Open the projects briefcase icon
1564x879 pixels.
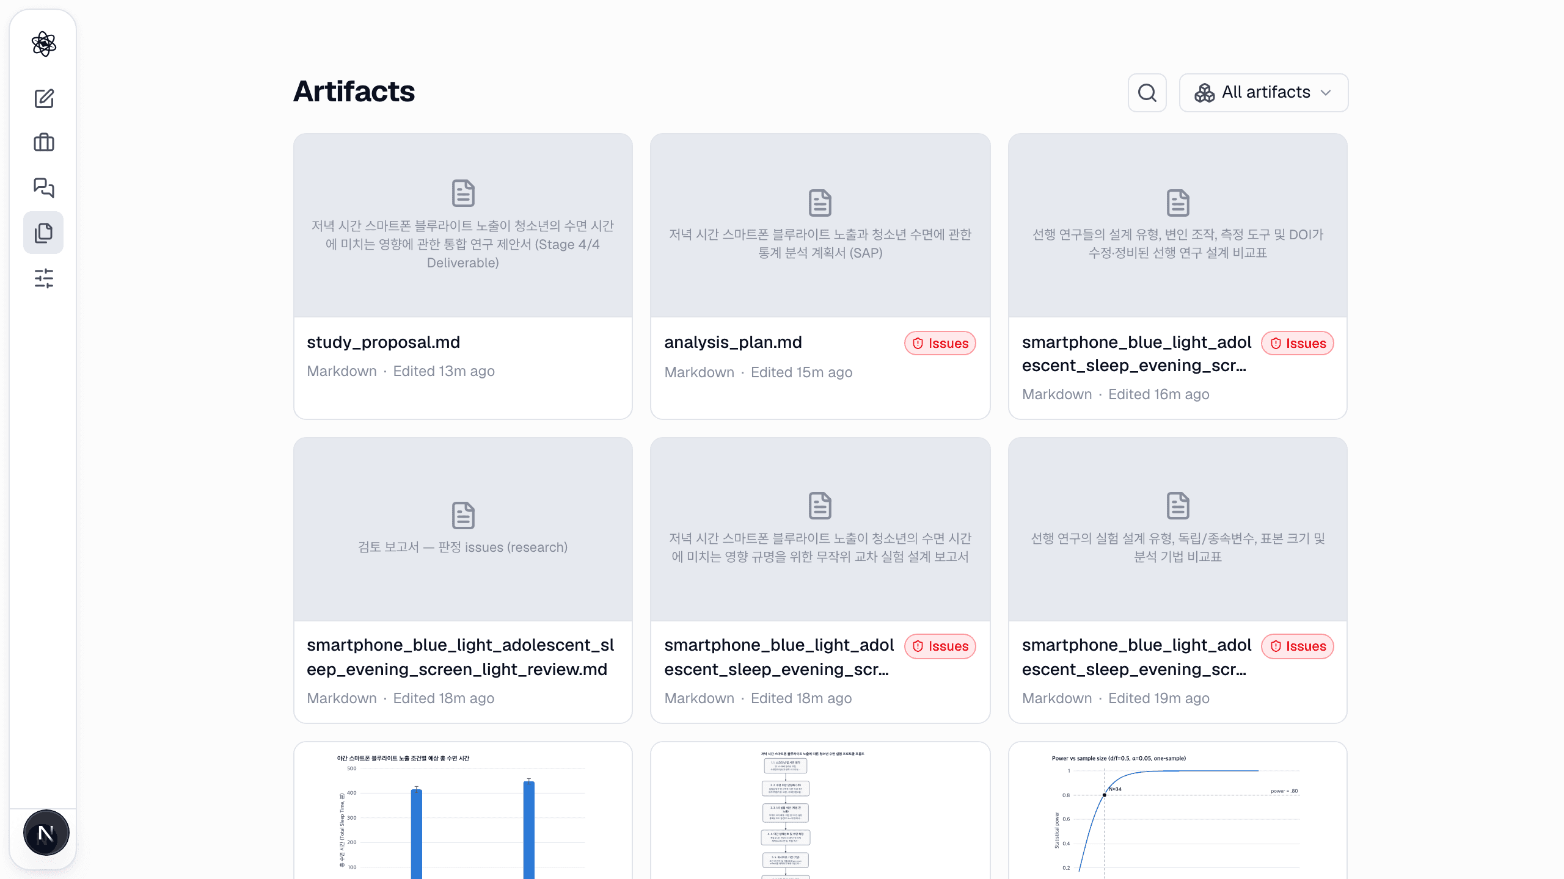[43, 143]
